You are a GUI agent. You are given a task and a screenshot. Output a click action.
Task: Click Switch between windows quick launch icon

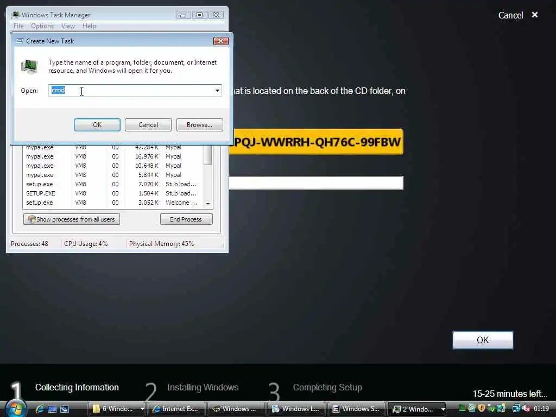point(65,409)
